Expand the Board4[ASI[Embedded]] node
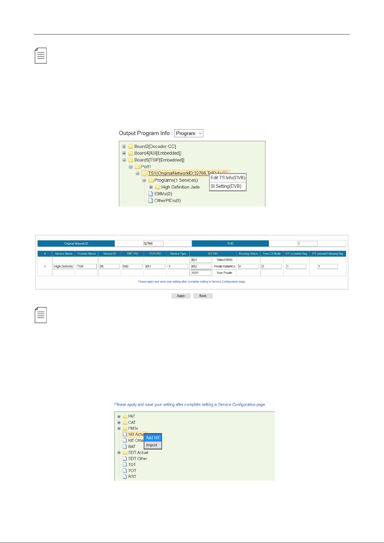Viewport: 384px width, 543px height. tap(124, 153)
